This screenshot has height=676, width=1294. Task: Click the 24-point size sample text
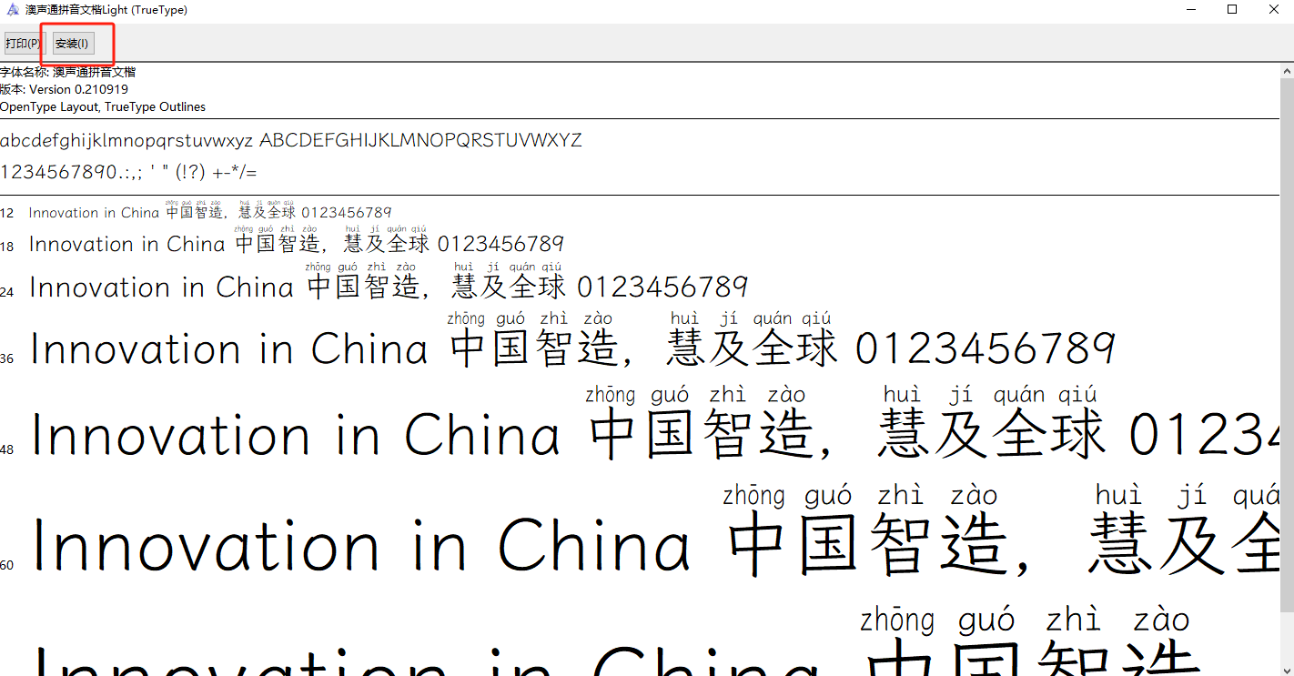(x=389, y=284)
